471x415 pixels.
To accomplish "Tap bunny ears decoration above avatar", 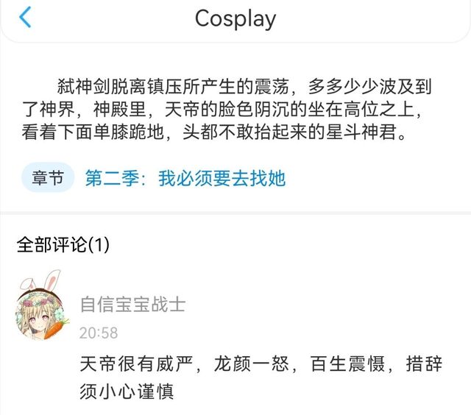I will tap(40, 280).
